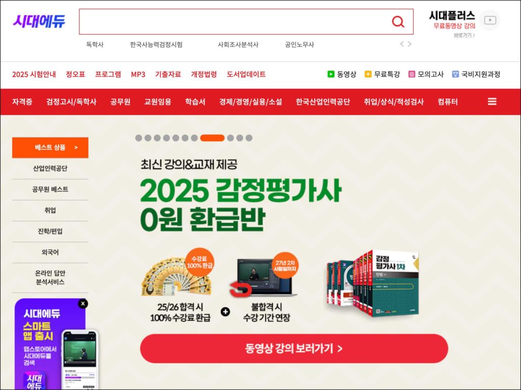Click the 시대플러스 video play icon
Screen dimensions: 521x390
[x=490, y=20]
